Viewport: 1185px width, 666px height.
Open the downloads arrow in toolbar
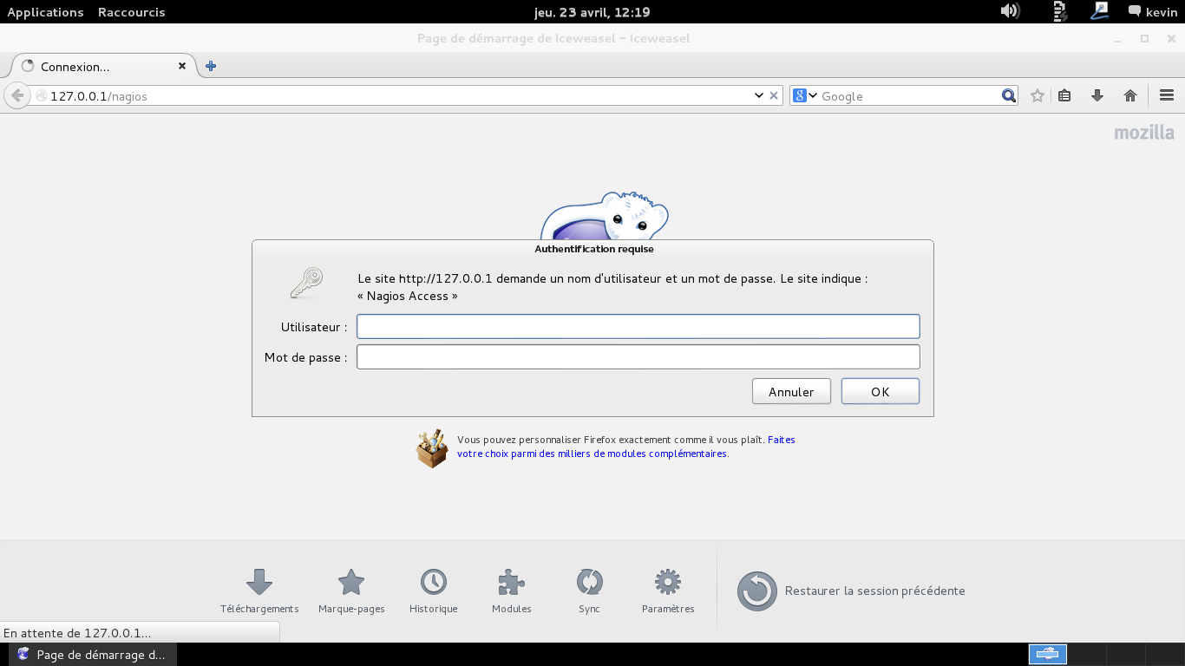point(1097,95)
